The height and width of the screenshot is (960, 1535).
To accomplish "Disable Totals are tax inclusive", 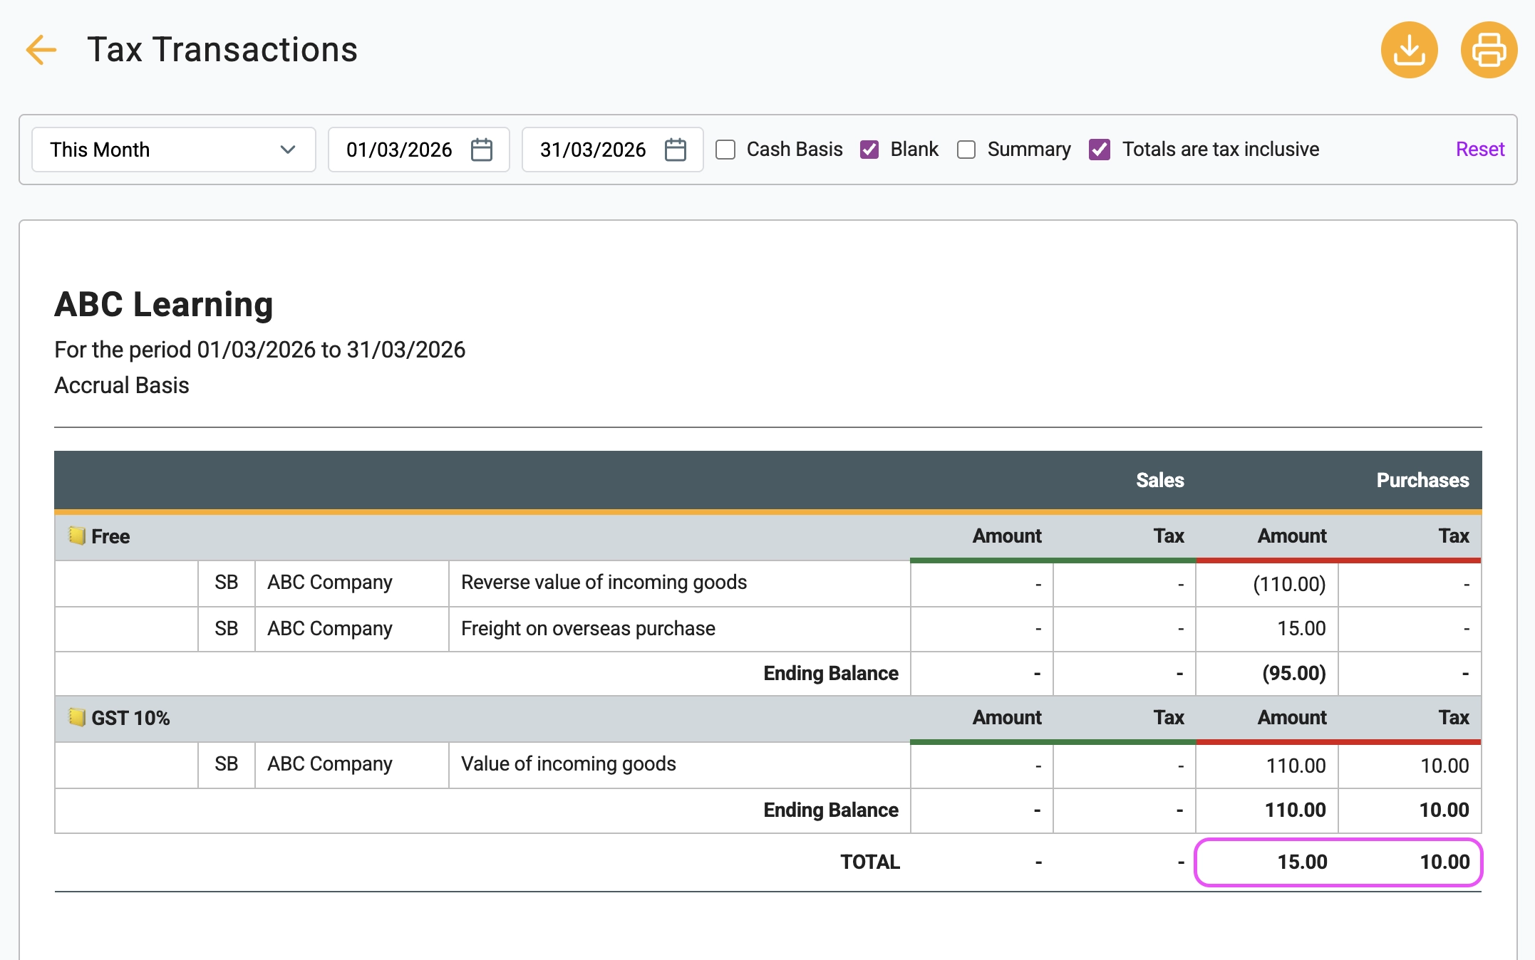I will coord(1100,150).
